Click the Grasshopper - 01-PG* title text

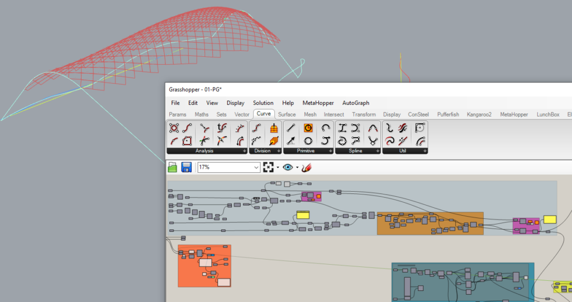tap(195, 90)
